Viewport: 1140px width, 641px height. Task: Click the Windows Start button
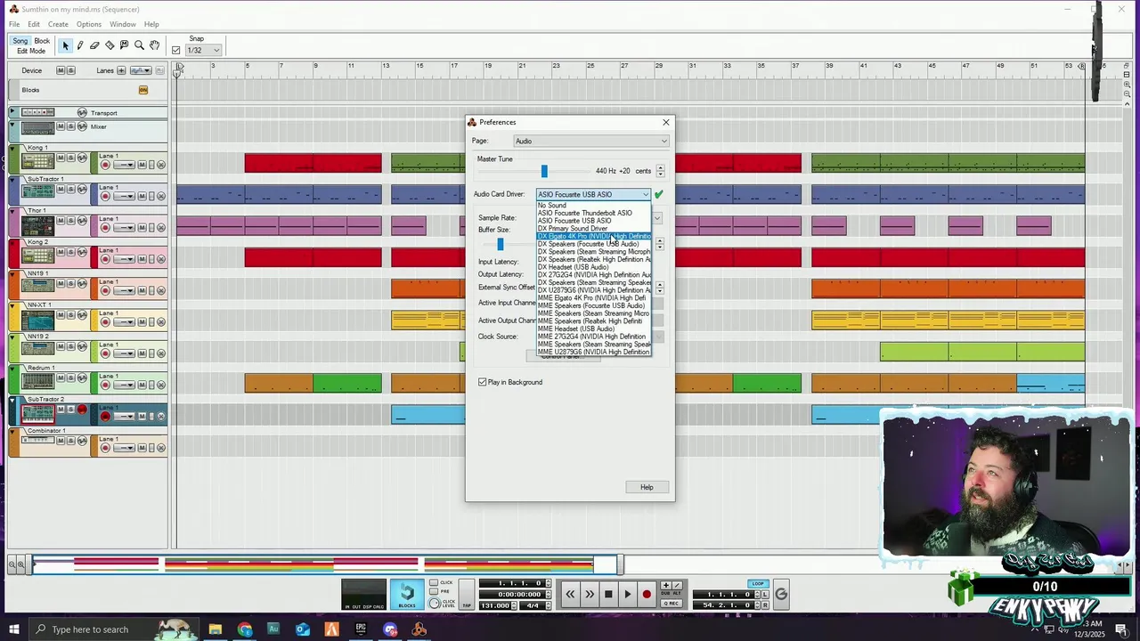(x=15, y=629)
